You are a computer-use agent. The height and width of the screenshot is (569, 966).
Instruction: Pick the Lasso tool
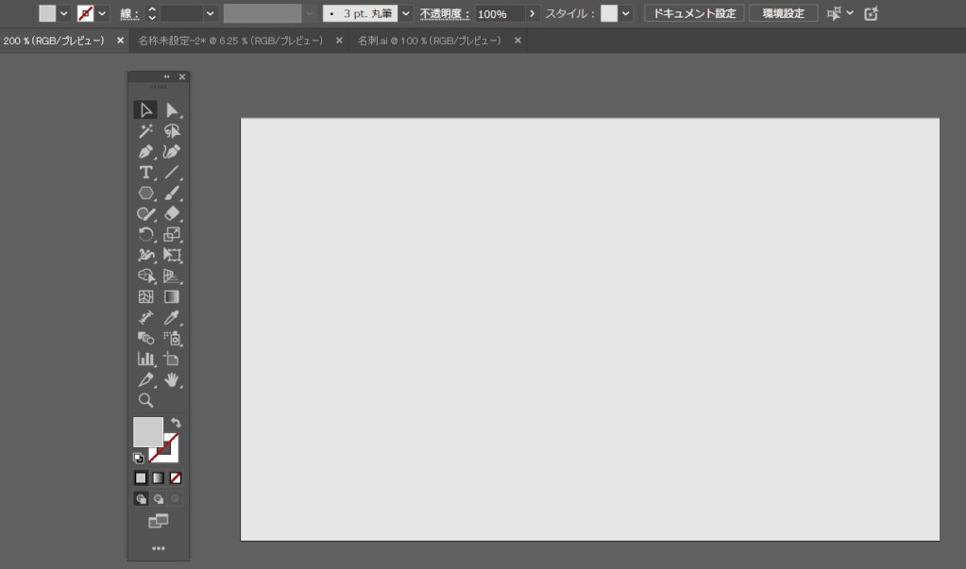[x=172, y=130]
